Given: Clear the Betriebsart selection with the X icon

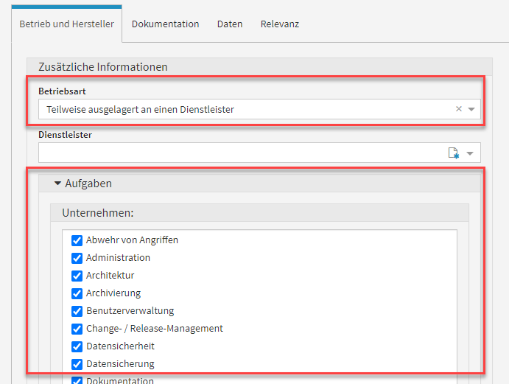Looking at the screenshot, I should (x=458, y=109).
